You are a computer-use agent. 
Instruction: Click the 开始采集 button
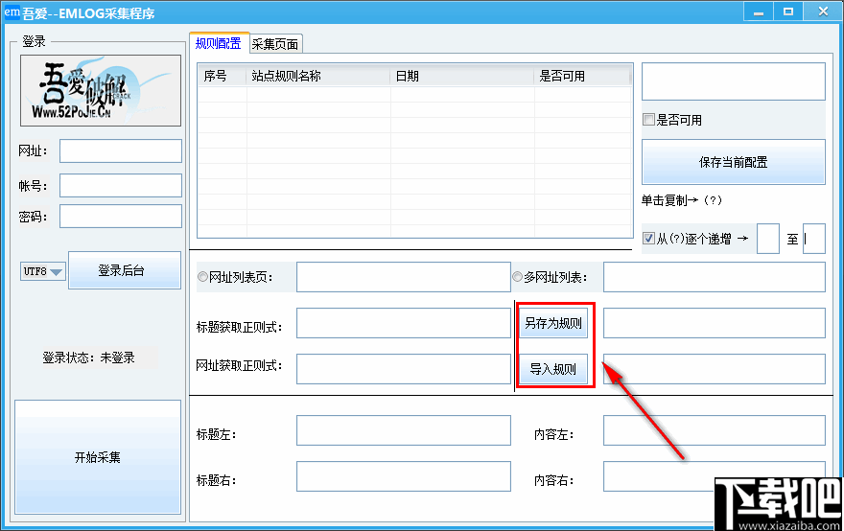point(98,457)
